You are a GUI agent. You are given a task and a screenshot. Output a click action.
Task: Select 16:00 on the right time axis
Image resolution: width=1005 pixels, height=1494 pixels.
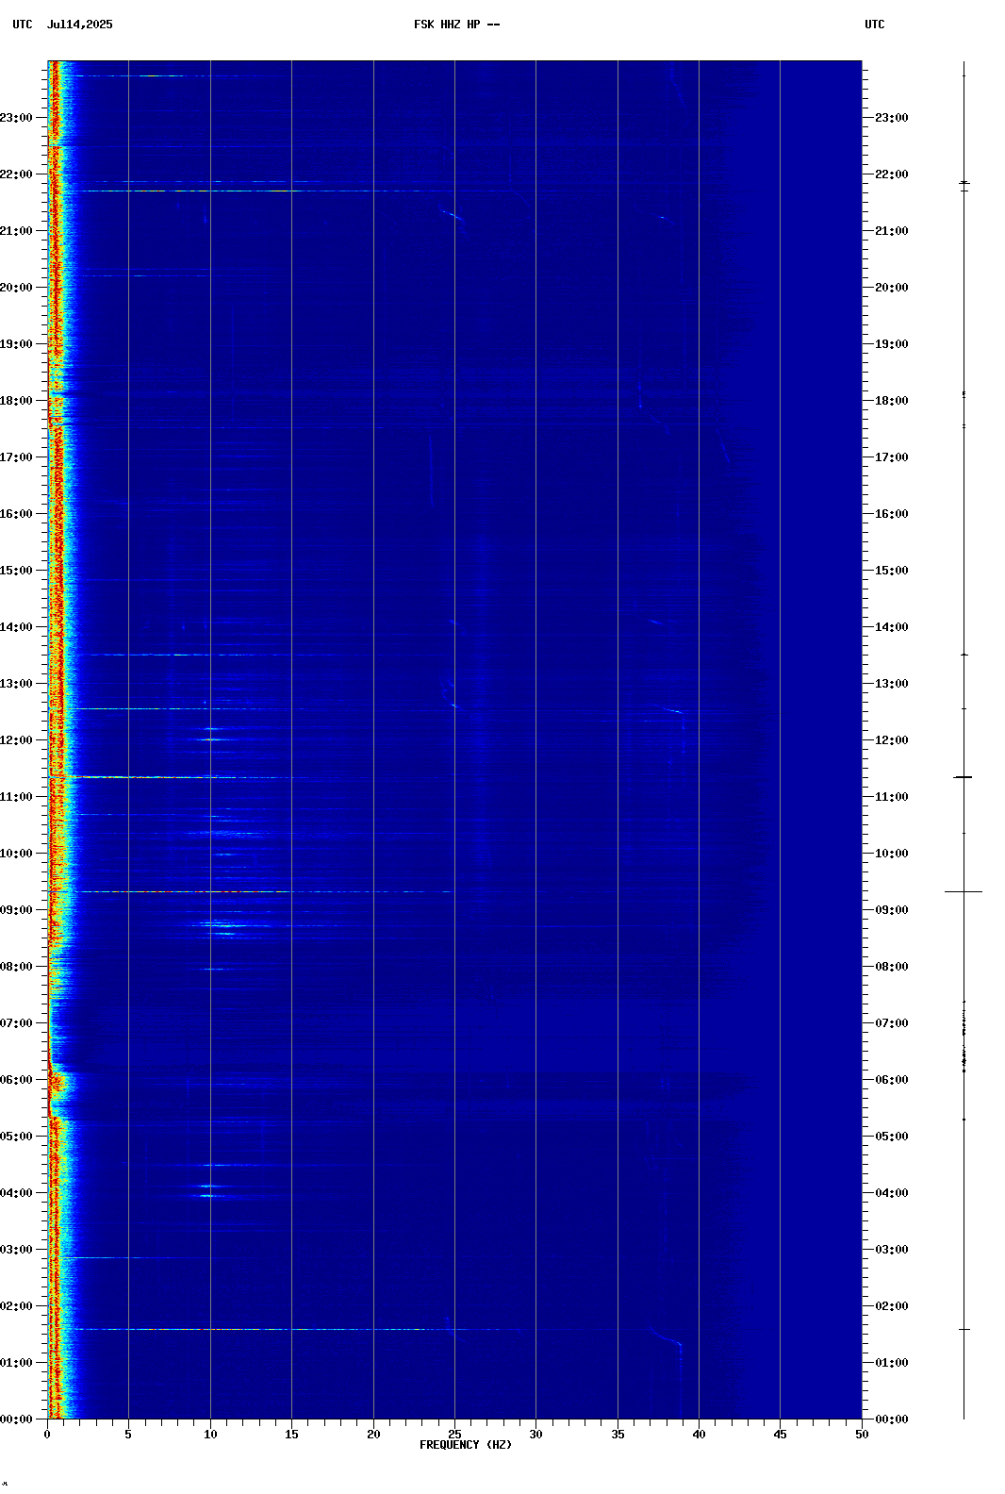click(892, 514)
